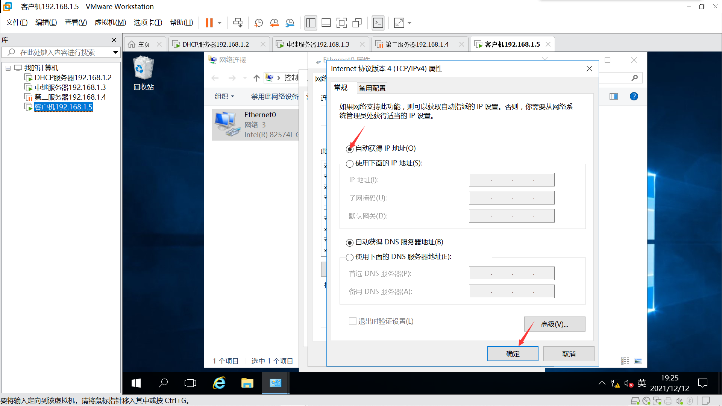Click the pause virtual machine icon

(x=209, y=23)
